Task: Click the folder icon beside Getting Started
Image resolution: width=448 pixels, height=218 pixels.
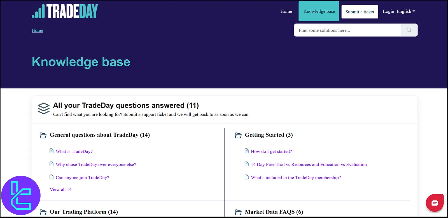Action: tap(238, 135)
